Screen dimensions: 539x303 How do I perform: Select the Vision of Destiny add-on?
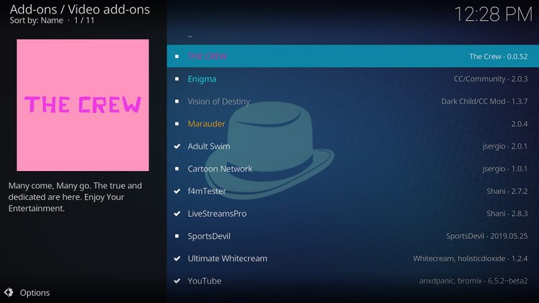218,102
